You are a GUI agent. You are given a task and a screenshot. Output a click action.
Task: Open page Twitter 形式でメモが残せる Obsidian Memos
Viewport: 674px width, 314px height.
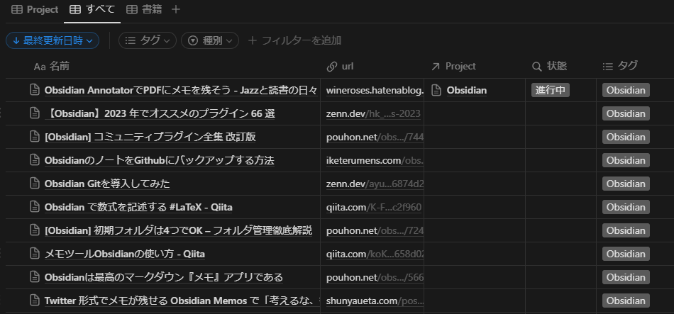coord(182,301)
